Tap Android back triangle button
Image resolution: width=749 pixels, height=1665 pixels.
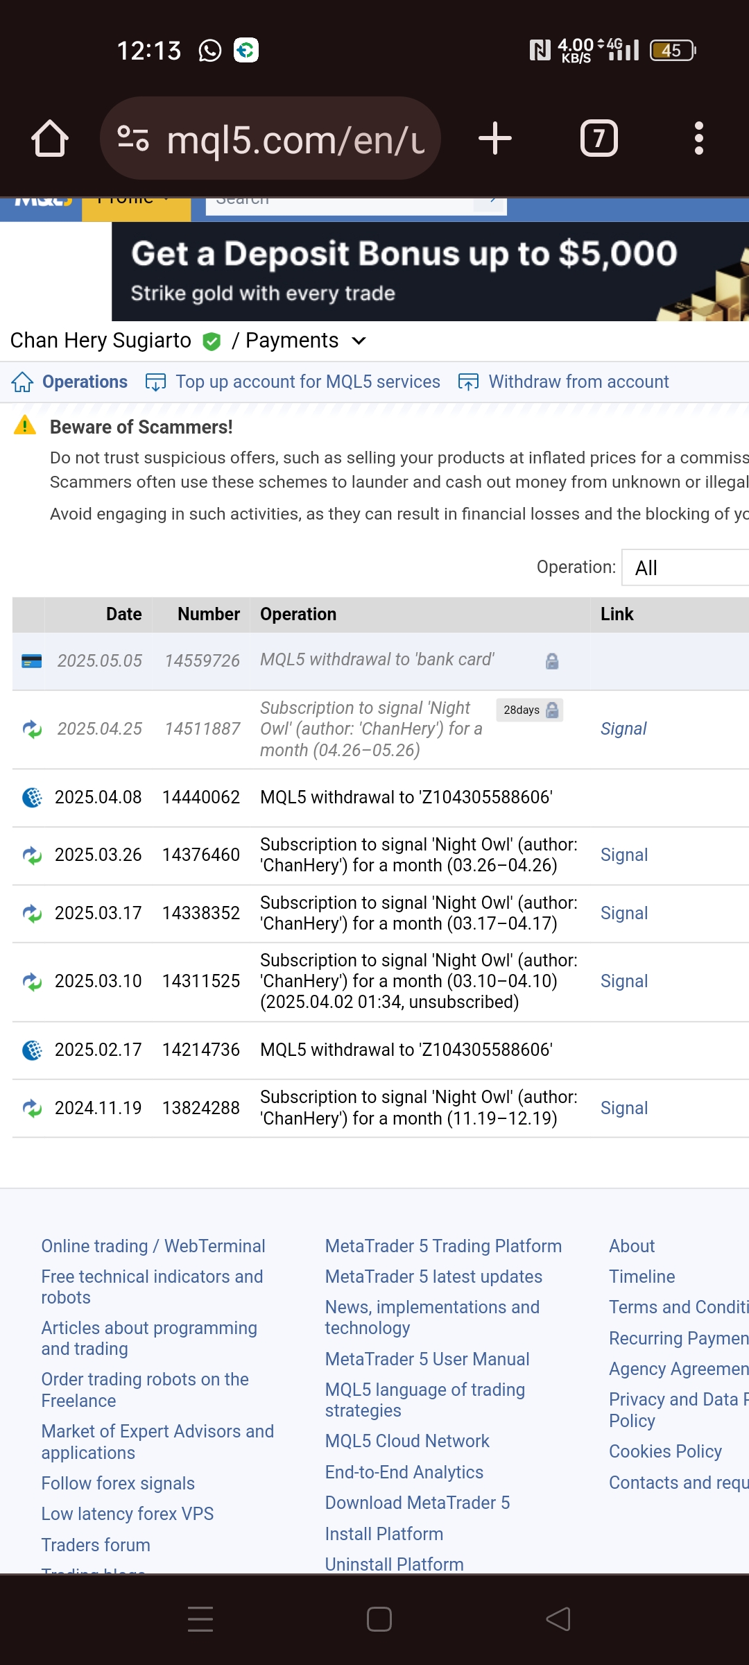coord(558,1619)
